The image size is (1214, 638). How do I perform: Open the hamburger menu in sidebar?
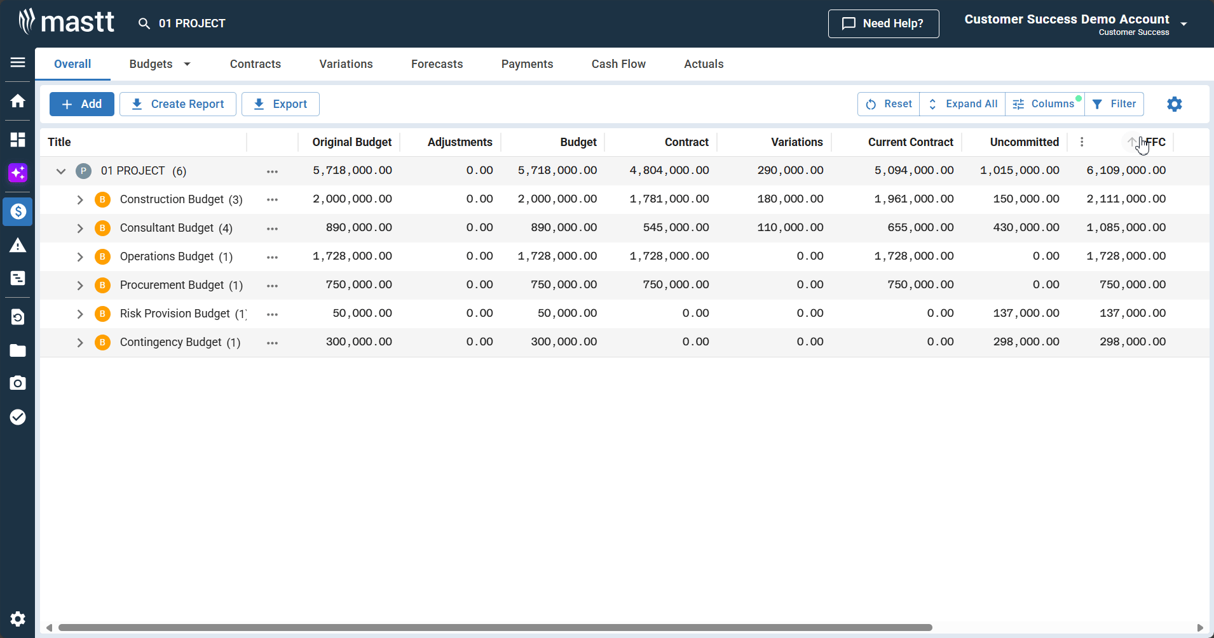pyautogui.click(x=18, y=62)
